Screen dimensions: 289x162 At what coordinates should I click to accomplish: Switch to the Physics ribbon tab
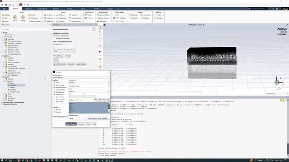[x=29, y=9]
